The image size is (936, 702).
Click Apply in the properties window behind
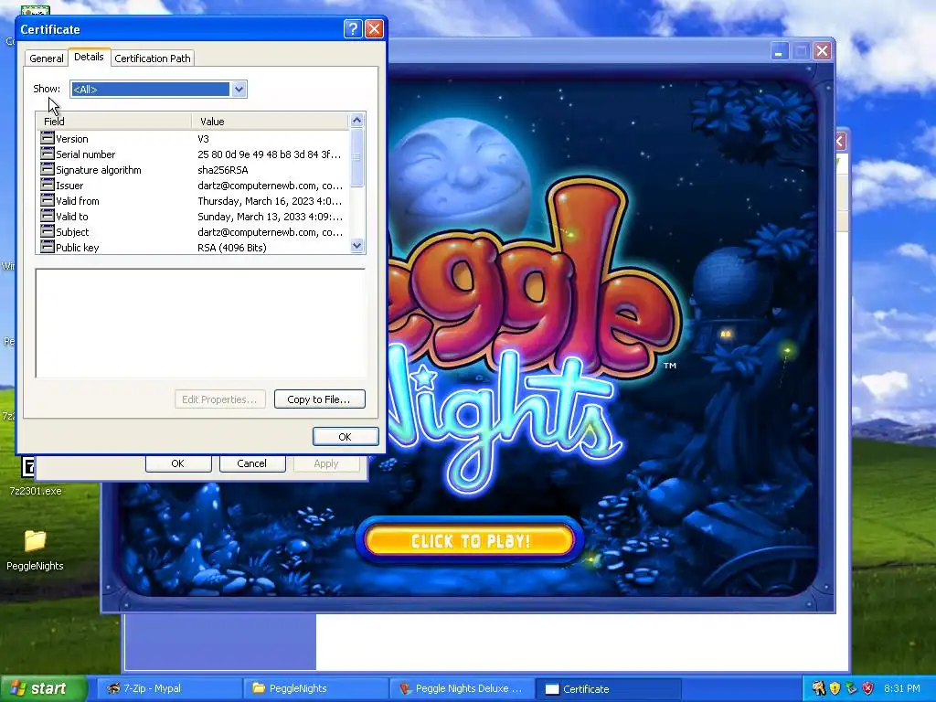(326, 463)
